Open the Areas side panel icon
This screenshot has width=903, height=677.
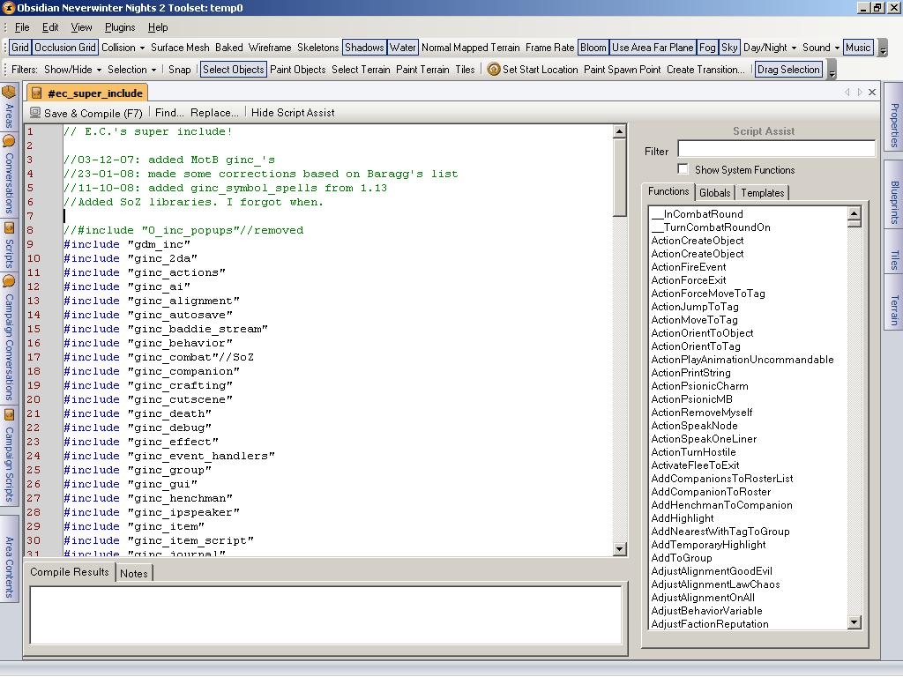coord(10,93)
